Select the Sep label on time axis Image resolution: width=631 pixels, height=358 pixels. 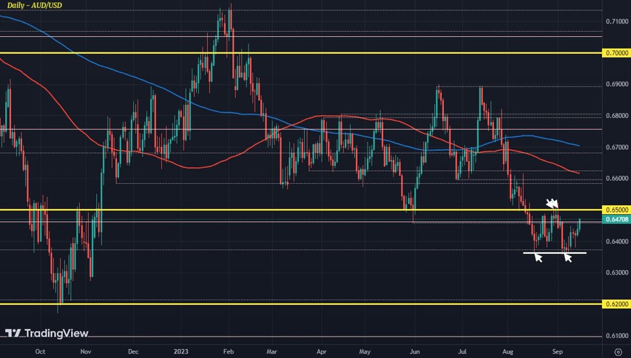[x=557, y=350]
